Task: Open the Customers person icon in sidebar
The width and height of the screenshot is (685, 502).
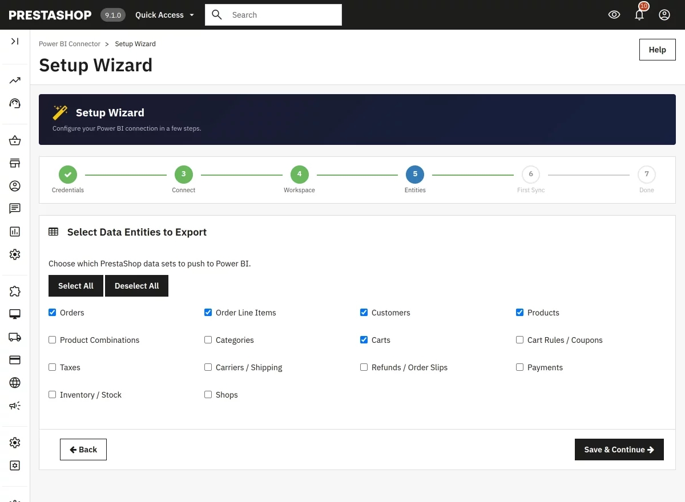Action: coord(15,186)
